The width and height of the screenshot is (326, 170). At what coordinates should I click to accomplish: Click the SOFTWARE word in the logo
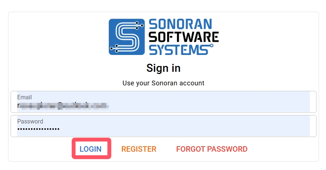(184, 37)
